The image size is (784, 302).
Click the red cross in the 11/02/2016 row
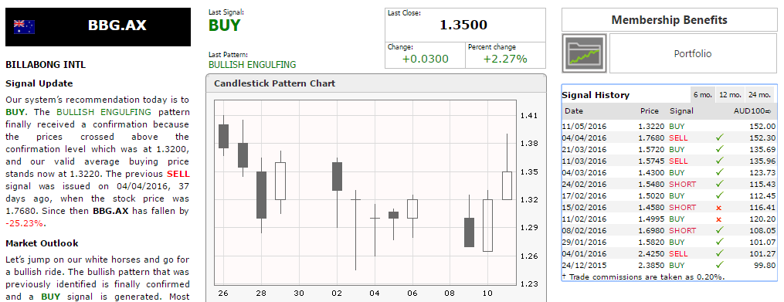[719, 219]
